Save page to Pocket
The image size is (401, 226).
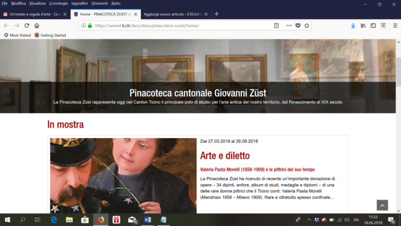coord(298,26)
